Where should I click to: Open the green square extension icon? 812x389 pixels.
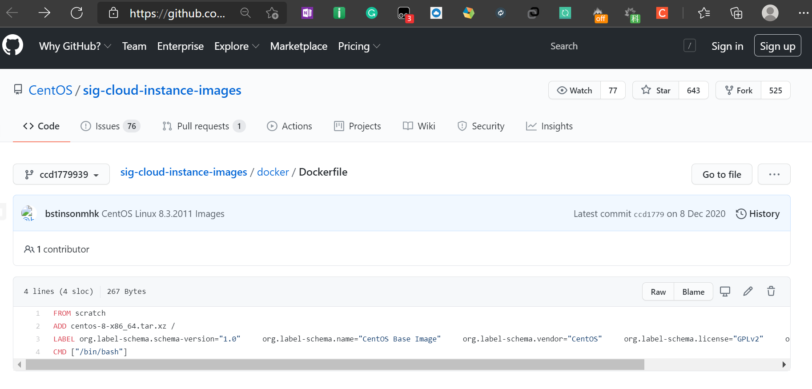click(x=339, y=13)
